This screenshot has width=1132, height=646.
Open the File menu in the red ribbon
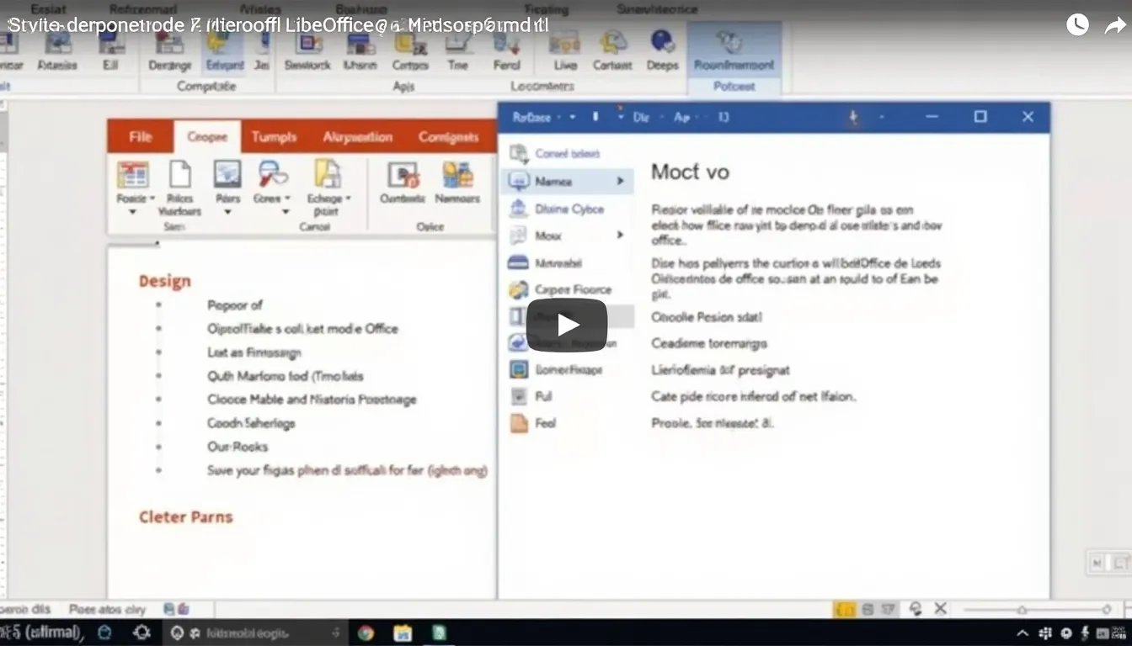point(140,135)
